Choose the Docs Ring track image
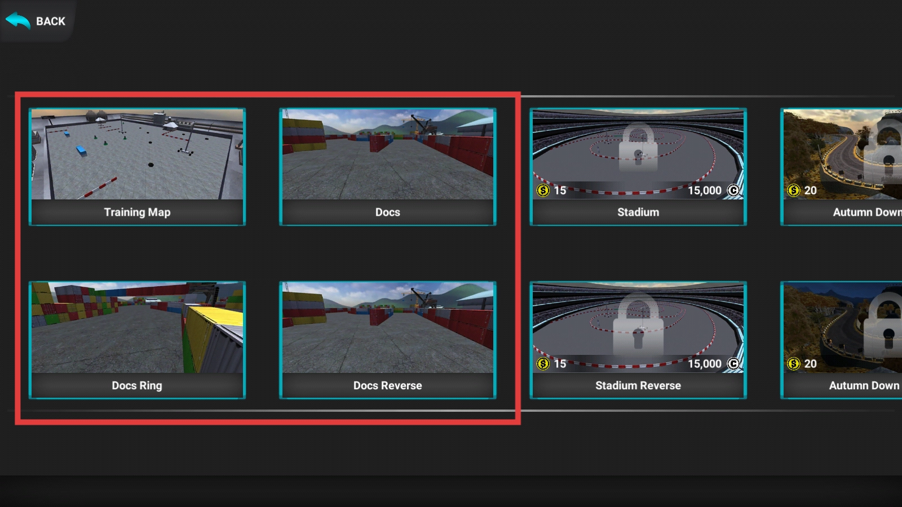 pos(137,328)
